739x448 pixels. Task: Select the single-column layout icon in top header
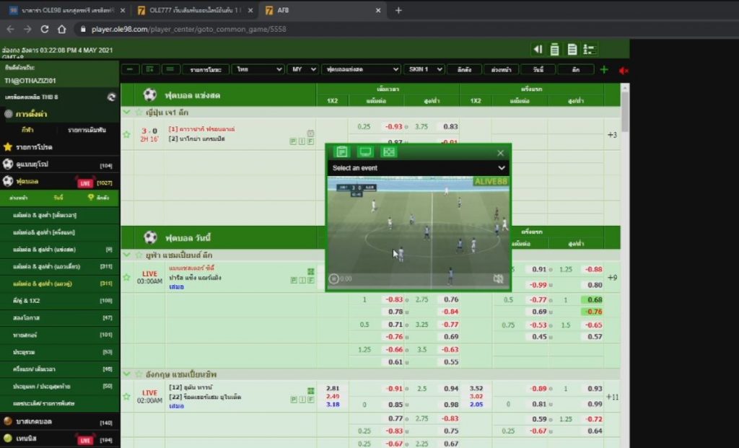tap(555, 49)
